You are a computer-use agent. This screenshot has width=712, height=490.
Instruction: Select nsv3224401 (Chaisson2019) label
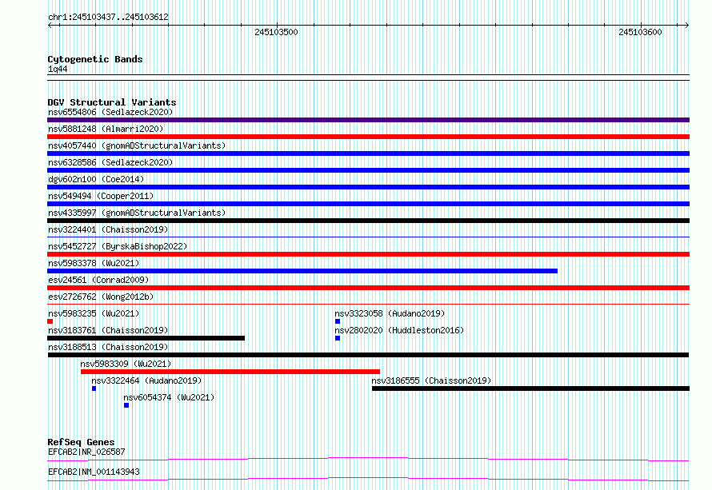pyautogui.click(x=108, y=229)
